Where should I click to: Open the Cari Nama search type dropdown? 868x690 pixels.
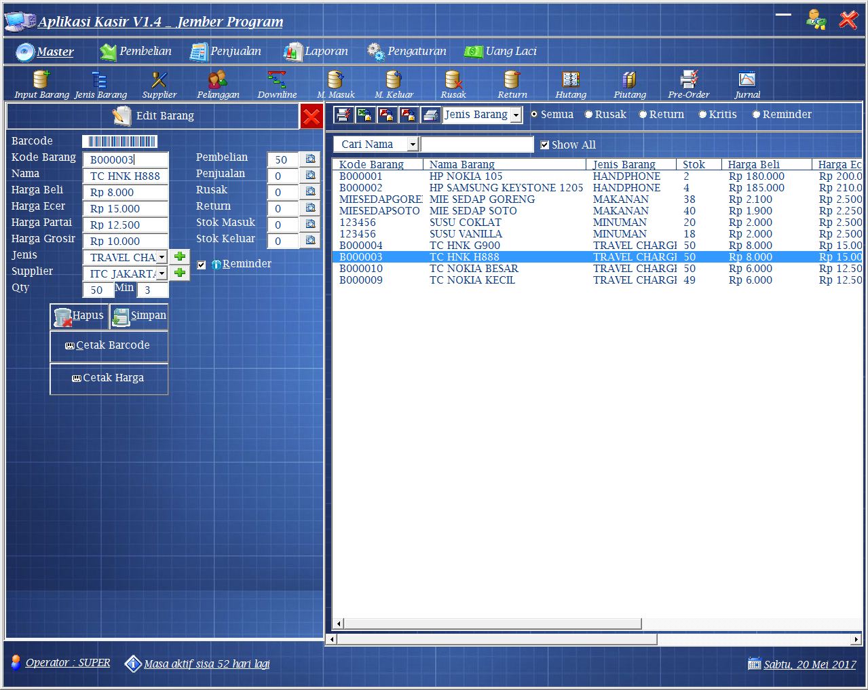[x=412, y=145]
